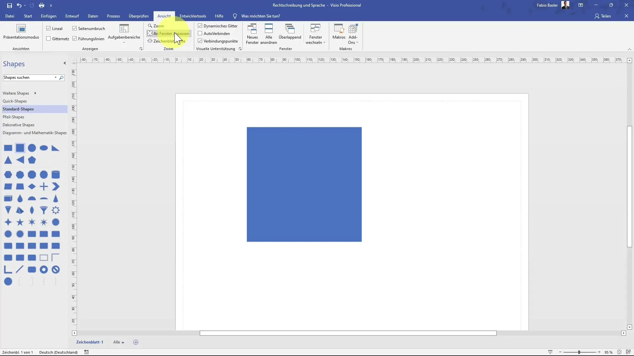Viewport: 634px width, 356px height.
Task: Select the circle shape in Standard-Shapes
Action: (x=32, y=148)
